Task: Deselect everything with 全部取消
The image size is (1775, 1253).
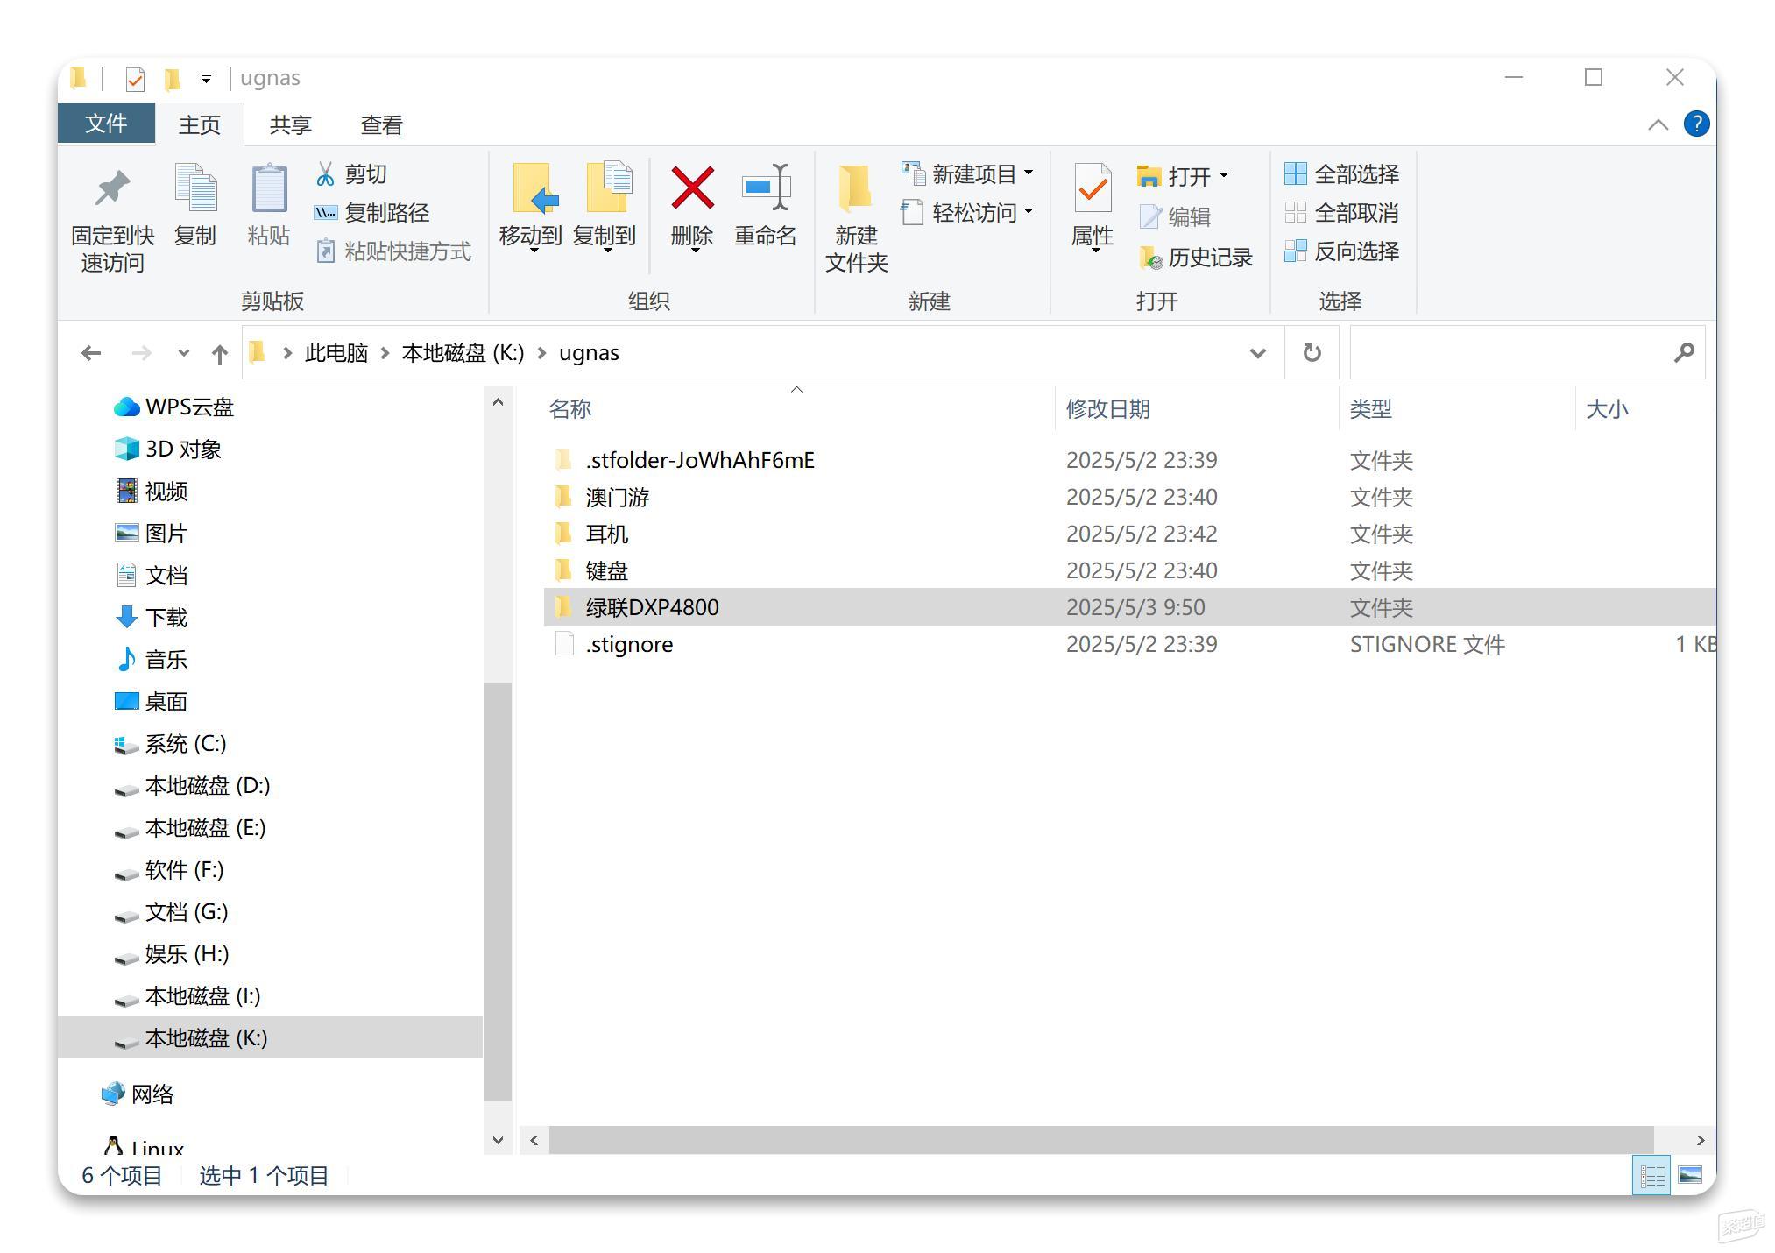Action: pyautogui.click(x=1341, y=213)
